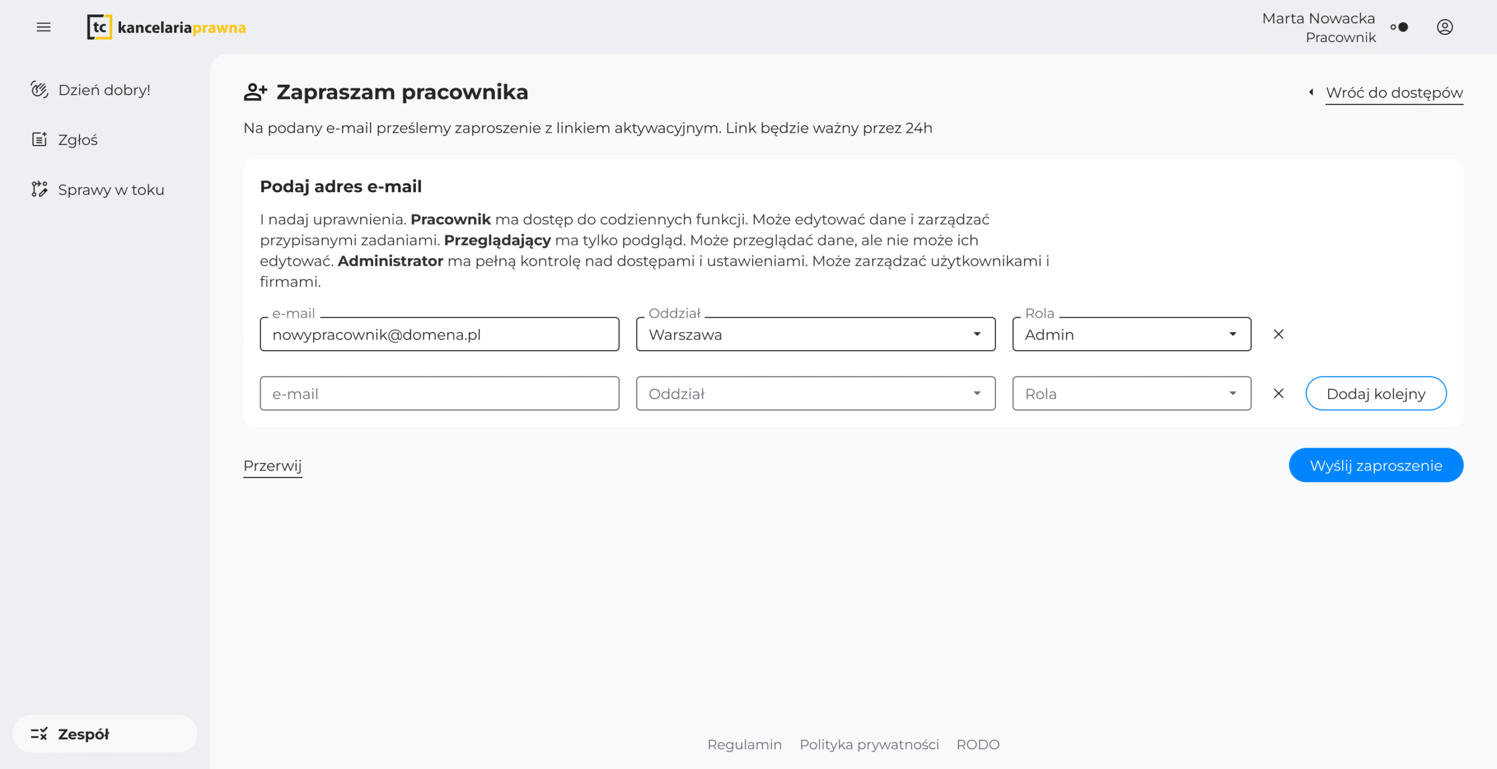Toggle the theme switch next to the user name
Viewport: 1497px width, 769px height.
click(1399, 27)
